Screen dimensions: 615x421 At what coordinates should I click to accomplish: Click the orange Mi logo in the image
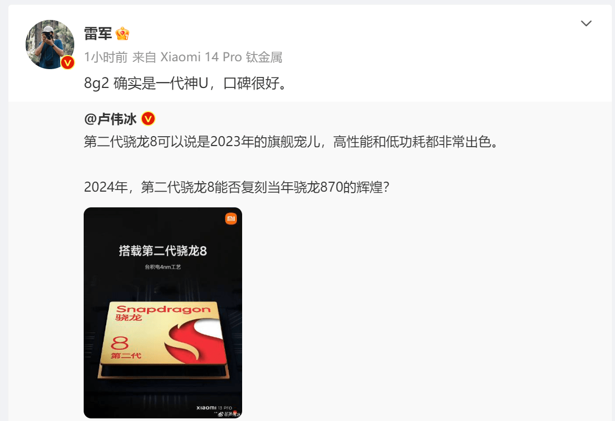tap(231, 219)
